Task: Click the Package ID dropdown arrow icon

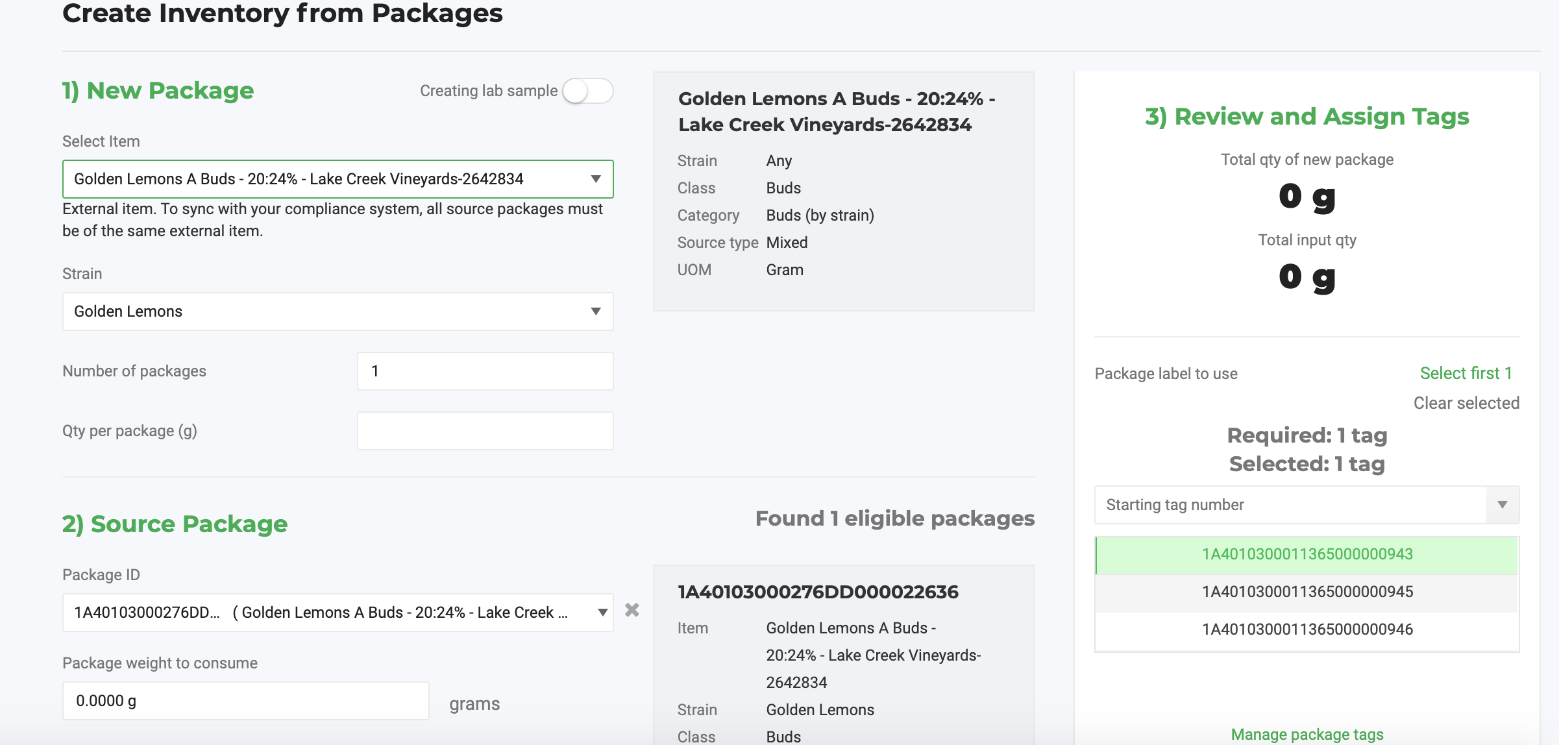Action: [x=602, y=613]
